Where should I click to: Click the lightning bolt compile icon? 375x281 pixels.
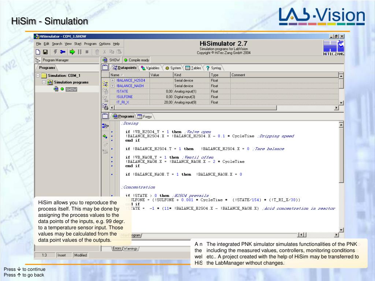click(56, 52)
